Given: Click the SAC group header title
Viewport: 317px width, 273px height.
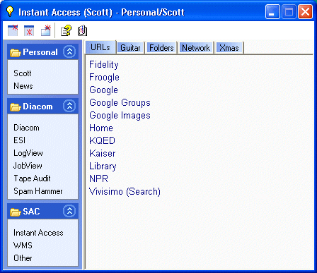Looking at the screenshot, I should pyautogui.click(x=31, y=212).
